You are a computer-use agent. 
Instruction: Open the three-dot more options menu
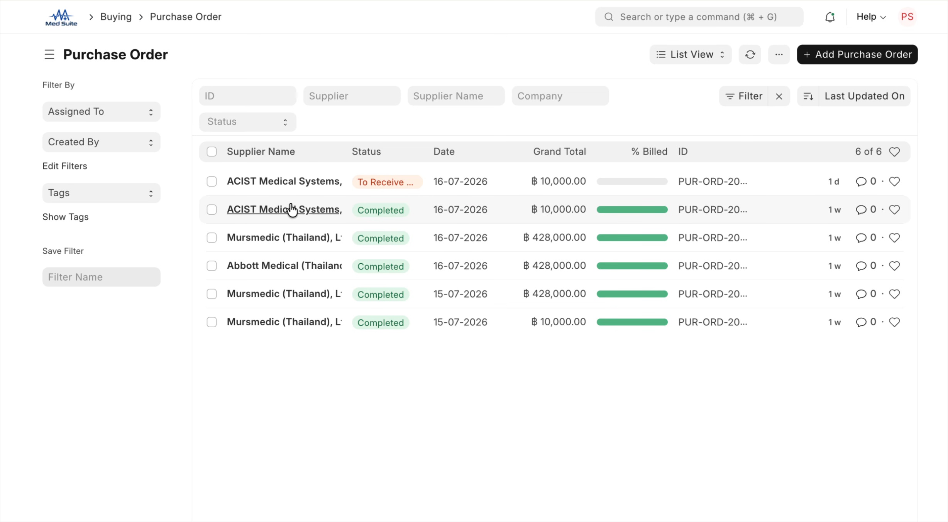point(779,54)
